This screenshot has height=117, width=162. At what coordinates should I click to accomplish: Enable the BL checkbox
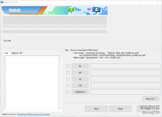68,66
